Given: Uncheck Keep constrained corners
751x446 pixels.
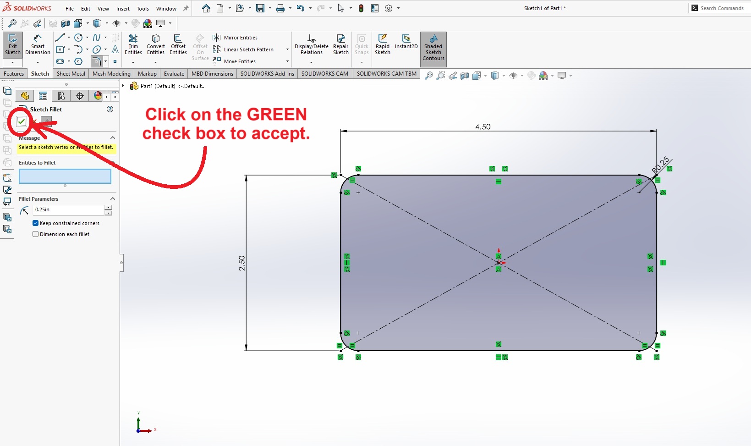Looking at the screenshot, I should tap(36, 223).
